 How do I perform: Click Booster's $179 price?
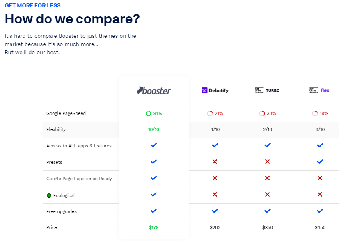tap(153, 227)
